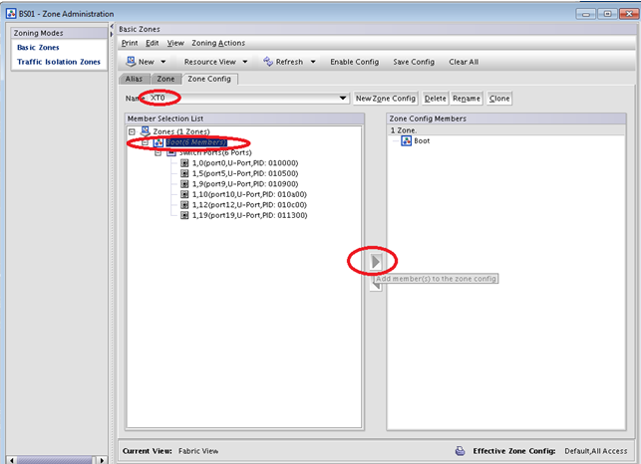
Task: Open the Name dropdown for zone config
Action: pos(342,99)
